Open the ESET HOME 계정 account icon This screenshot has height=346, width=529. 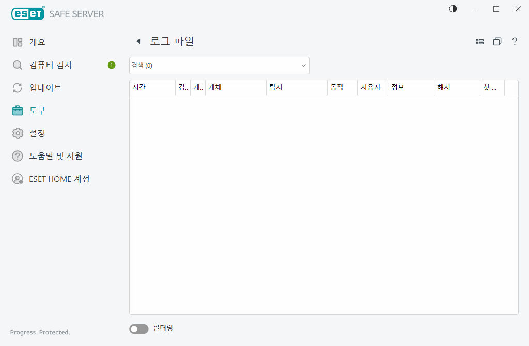coord(17,179)
